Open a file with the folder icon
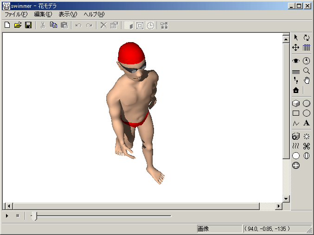 tap(18, 25)
